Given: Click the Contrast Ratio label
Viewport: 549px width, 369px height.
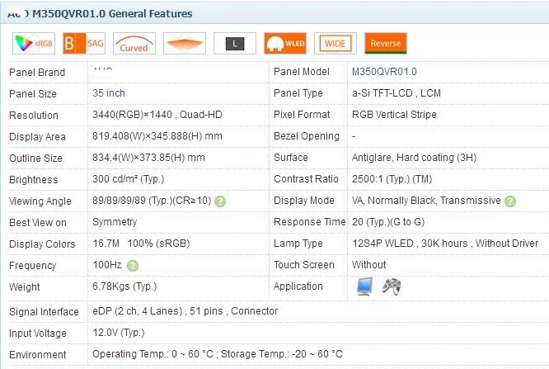Looking at the screenshot, I should point(306,179).
